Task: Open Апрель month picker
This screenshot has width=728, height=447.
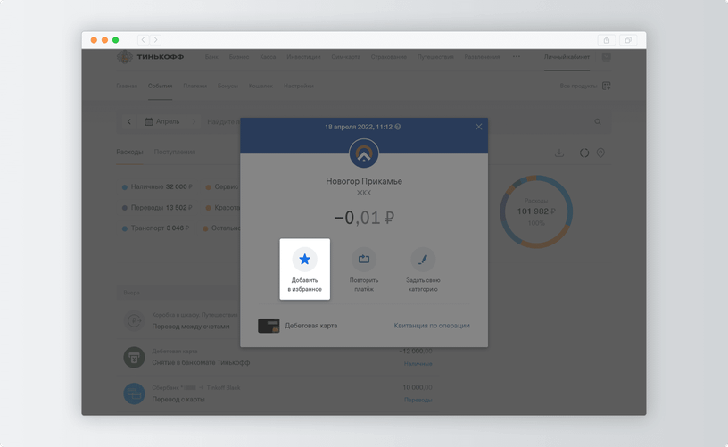Action: pos(162,121)
